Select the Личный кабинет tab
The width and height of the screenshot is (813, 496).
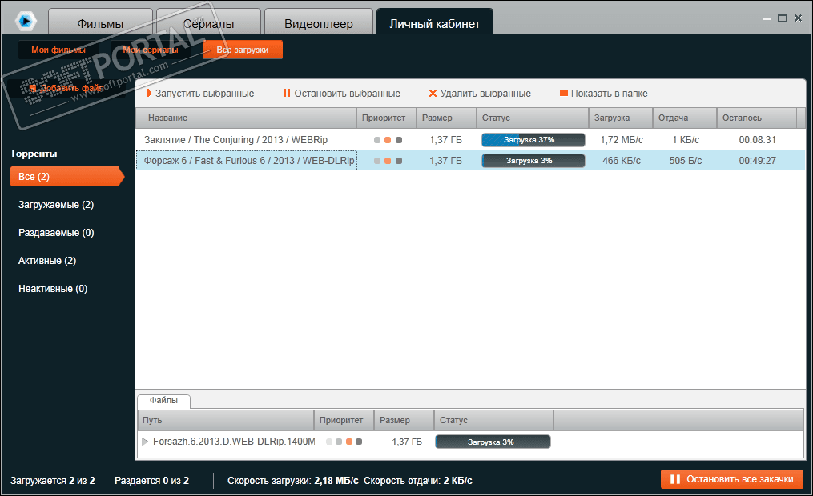click(434, 22)
